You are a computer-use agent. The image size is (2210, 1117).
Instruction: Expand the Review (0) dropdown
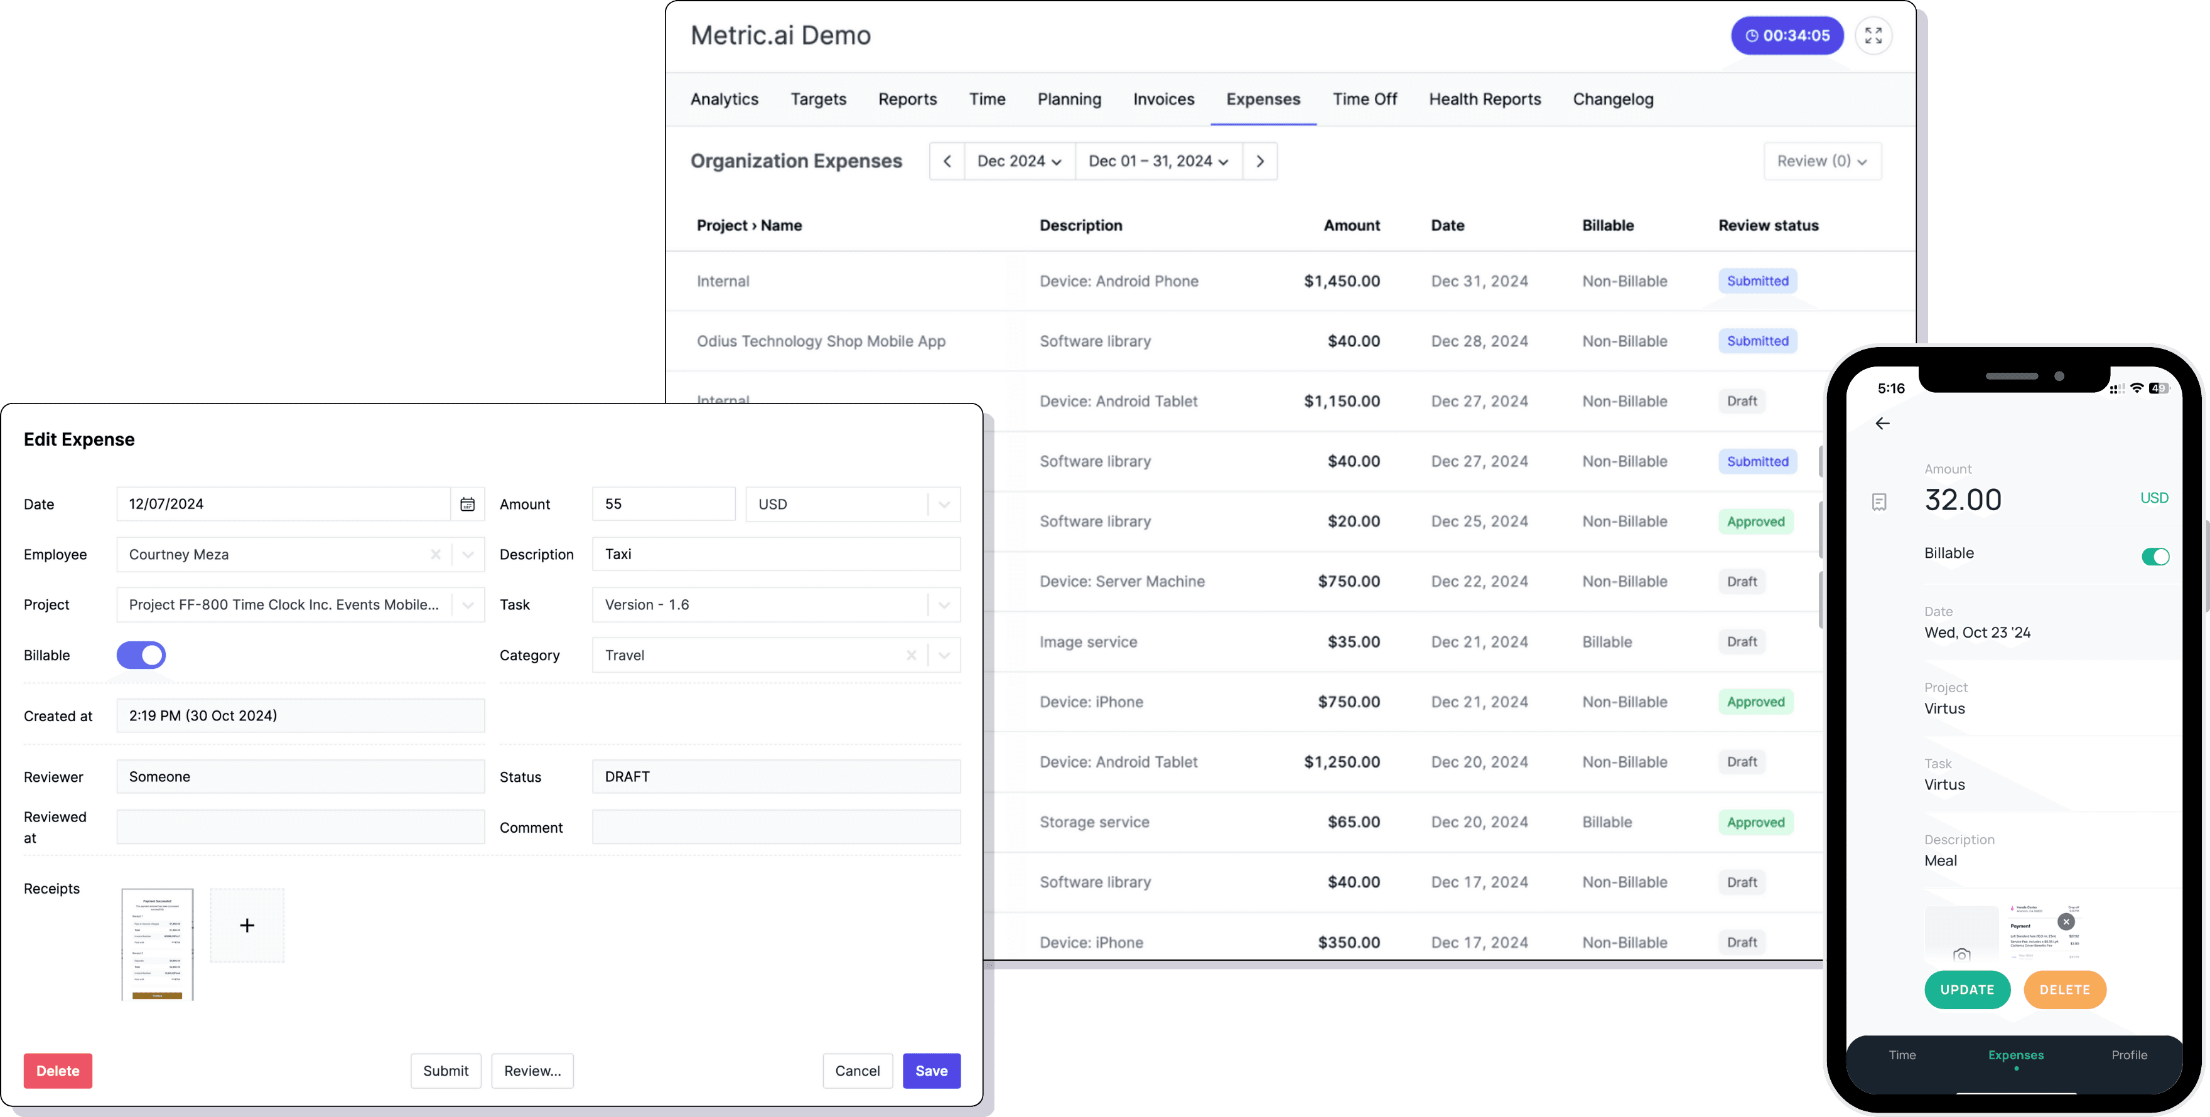click(1822, 161)
